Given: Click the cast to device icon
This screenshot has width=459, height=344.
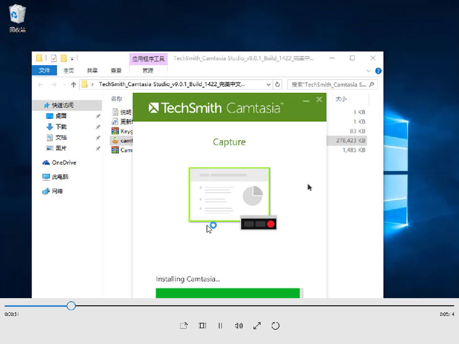Looking at the screenshot, I should tap(184, 326).
